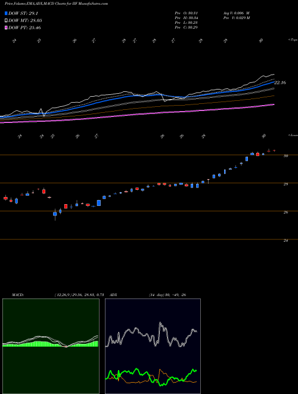Viewport: 298px width, 394px height.
Task: Click the Lows marker label at right
Action: click(x=293, y=135)
